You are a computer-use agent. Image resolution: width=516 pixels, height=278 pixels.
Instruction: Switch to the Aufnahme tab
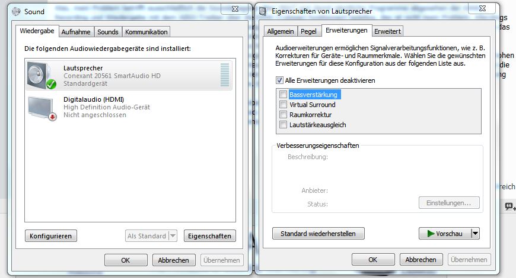pos(76,32)
